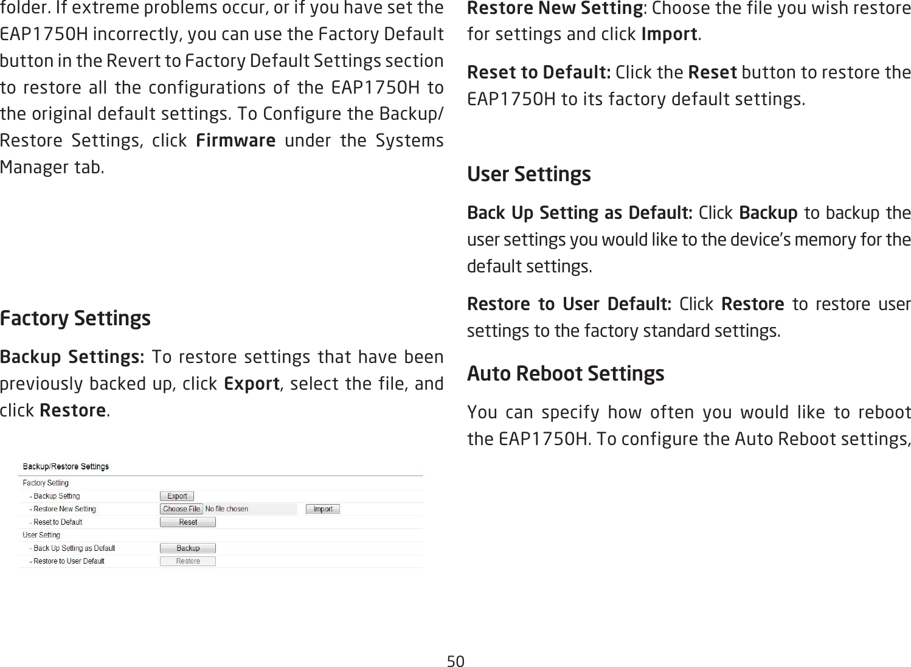Click the 'User Setting' section label in screenshot
The width and height of the screenshot is (911, 667).
(x=41, y=535)
